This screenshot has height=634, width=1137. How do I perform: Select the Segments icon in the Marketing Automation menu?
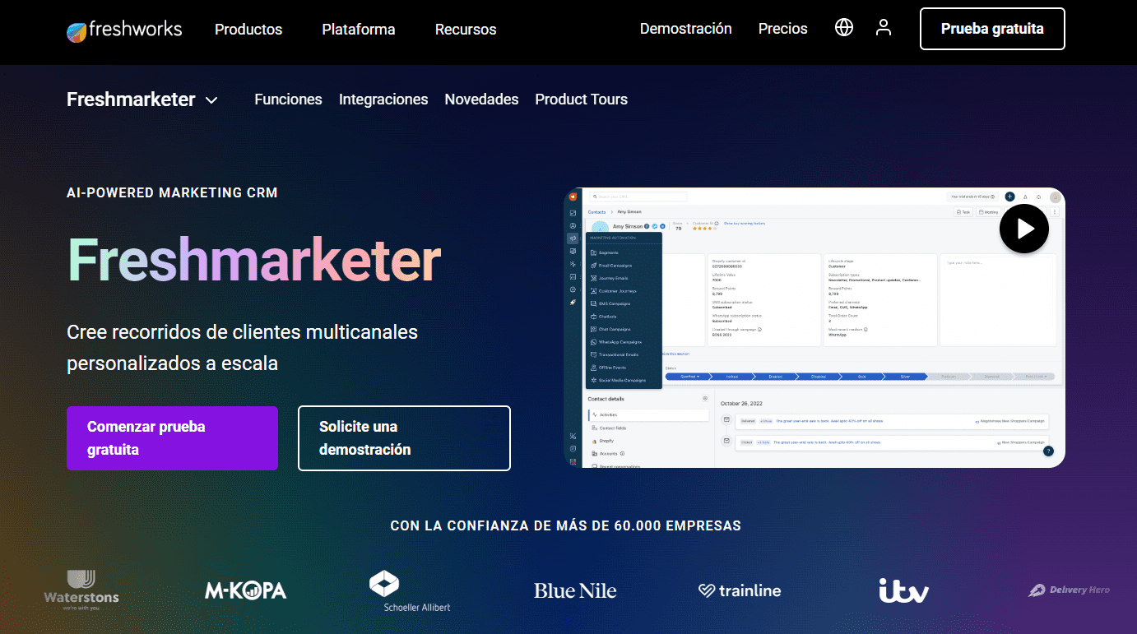(593, 252)
